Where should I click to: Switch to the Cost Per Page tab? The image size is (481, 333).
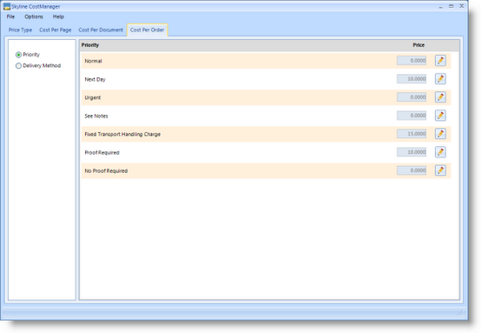(56, 30)
